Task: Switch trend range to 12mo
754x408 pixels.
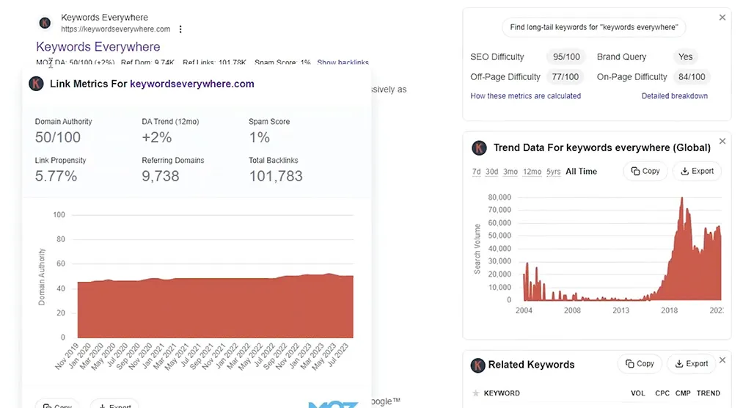Action: click(532, 172)
